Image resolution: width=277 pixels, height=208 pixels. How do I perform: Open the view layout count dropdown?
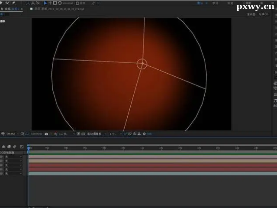coord(113,134)
